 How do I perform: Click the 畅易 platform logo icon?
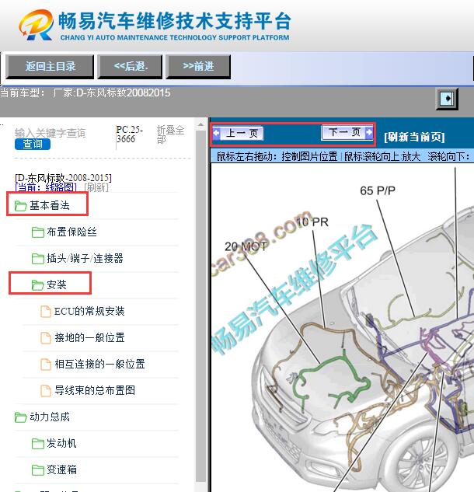[36, 24]
